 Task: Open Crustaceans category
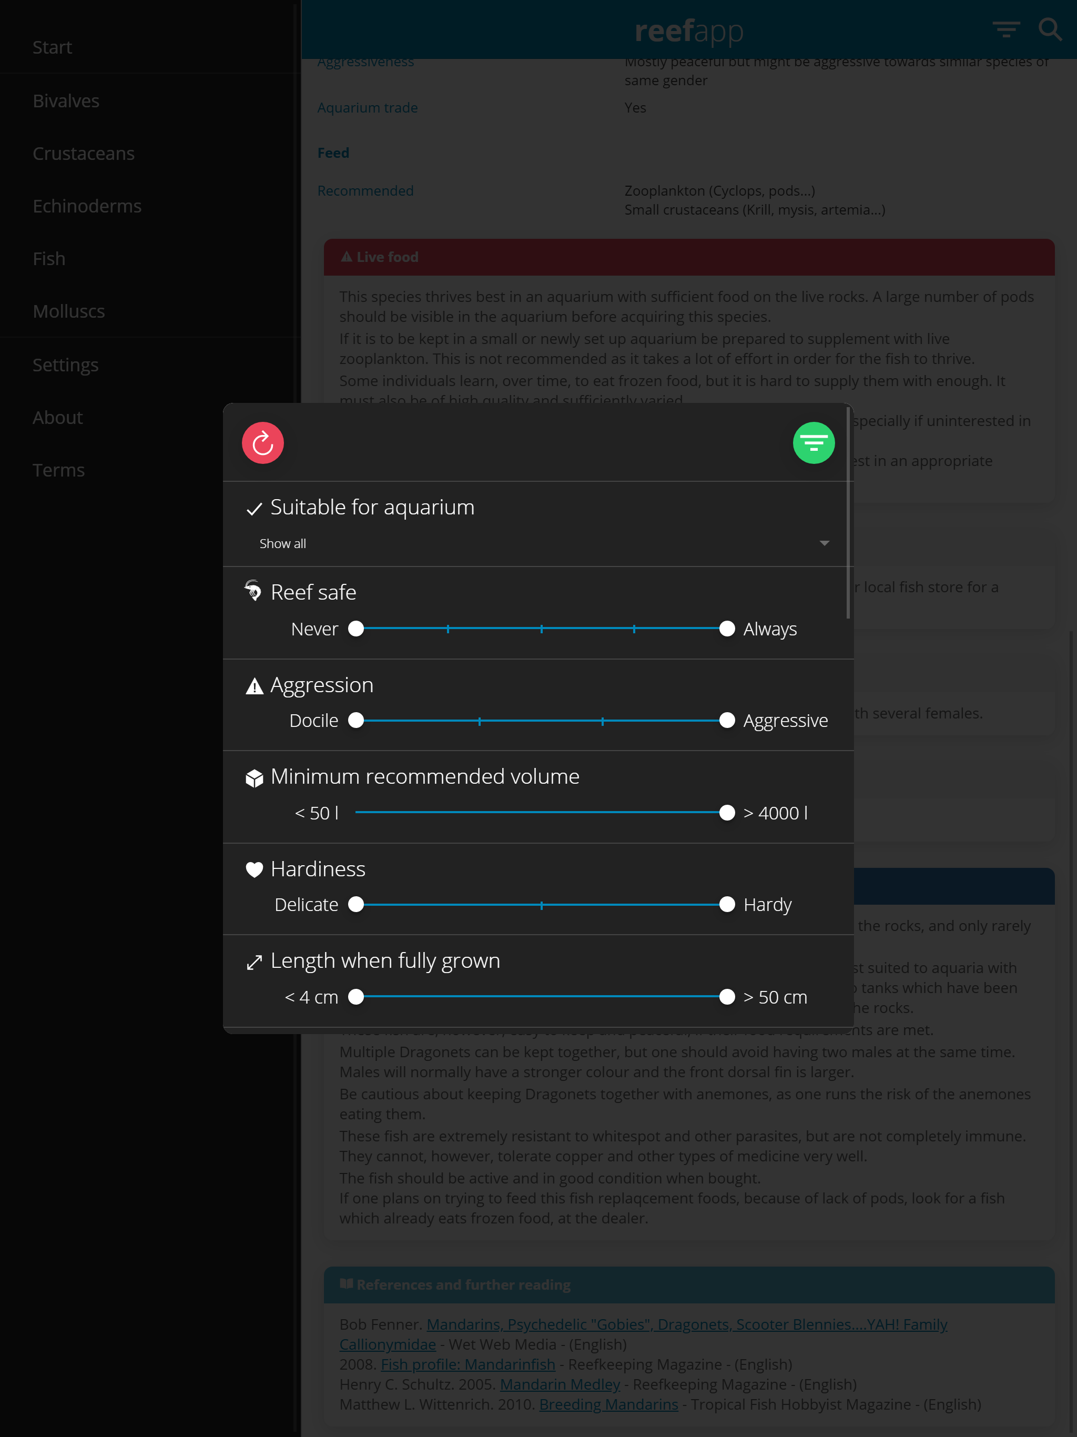coord(149,153)
